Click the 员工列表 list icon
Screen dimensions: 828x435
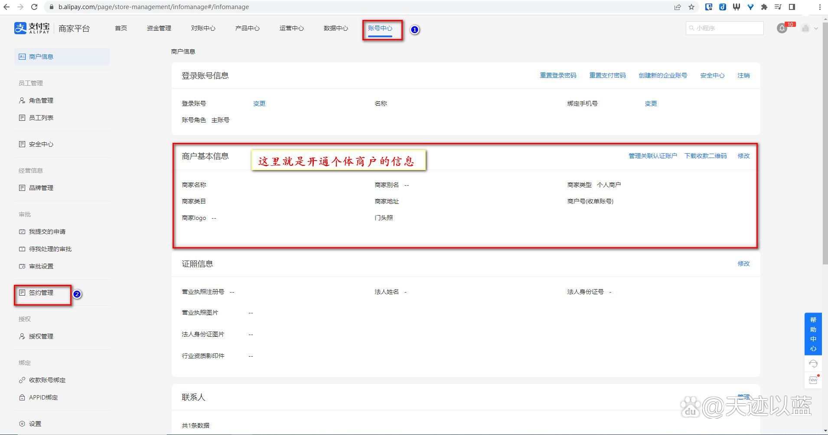coord(22,118)
